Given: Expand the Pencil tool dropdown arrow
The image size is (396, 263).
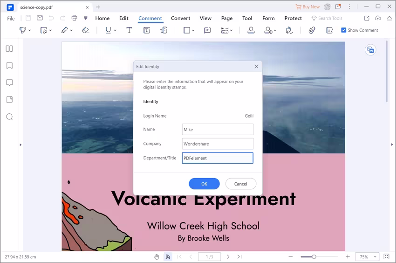Looking at the screenshot, I should (71, 30).
